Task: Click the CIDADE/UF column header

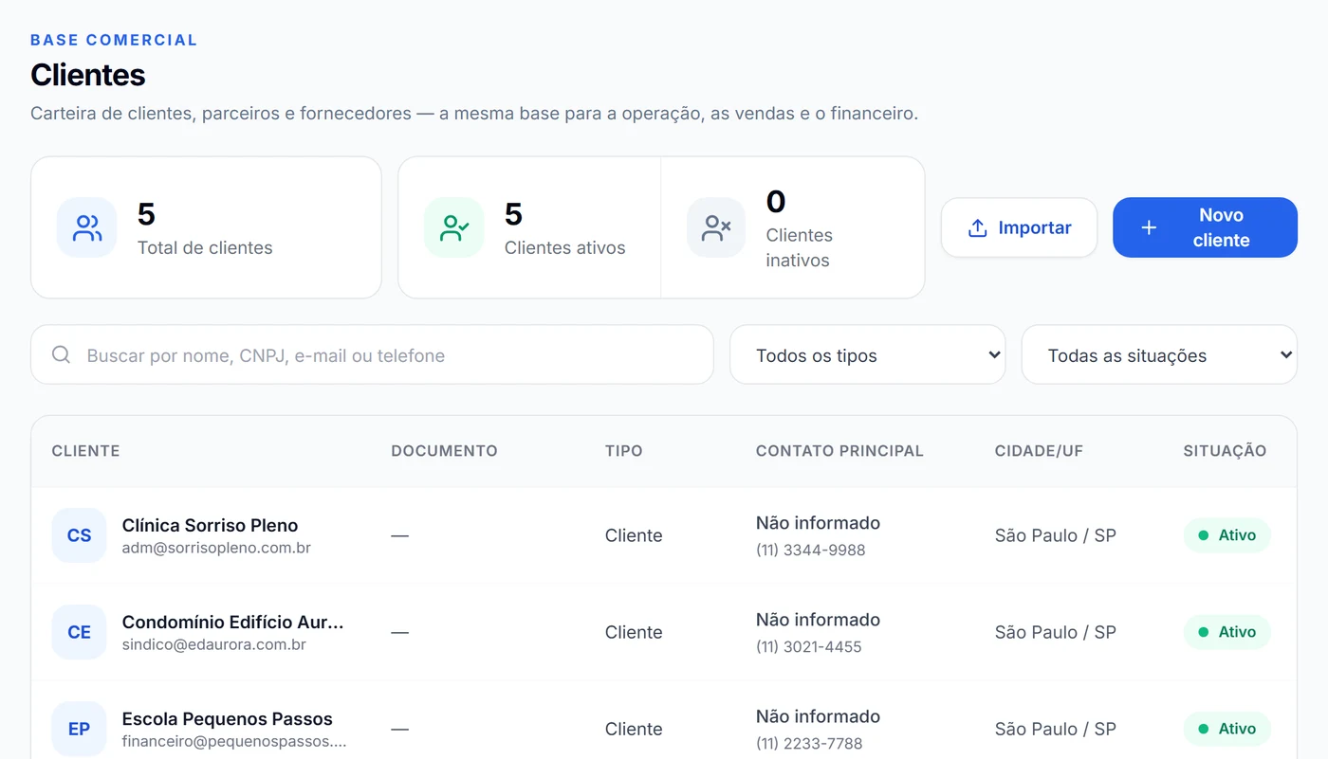Action: 1039,451
